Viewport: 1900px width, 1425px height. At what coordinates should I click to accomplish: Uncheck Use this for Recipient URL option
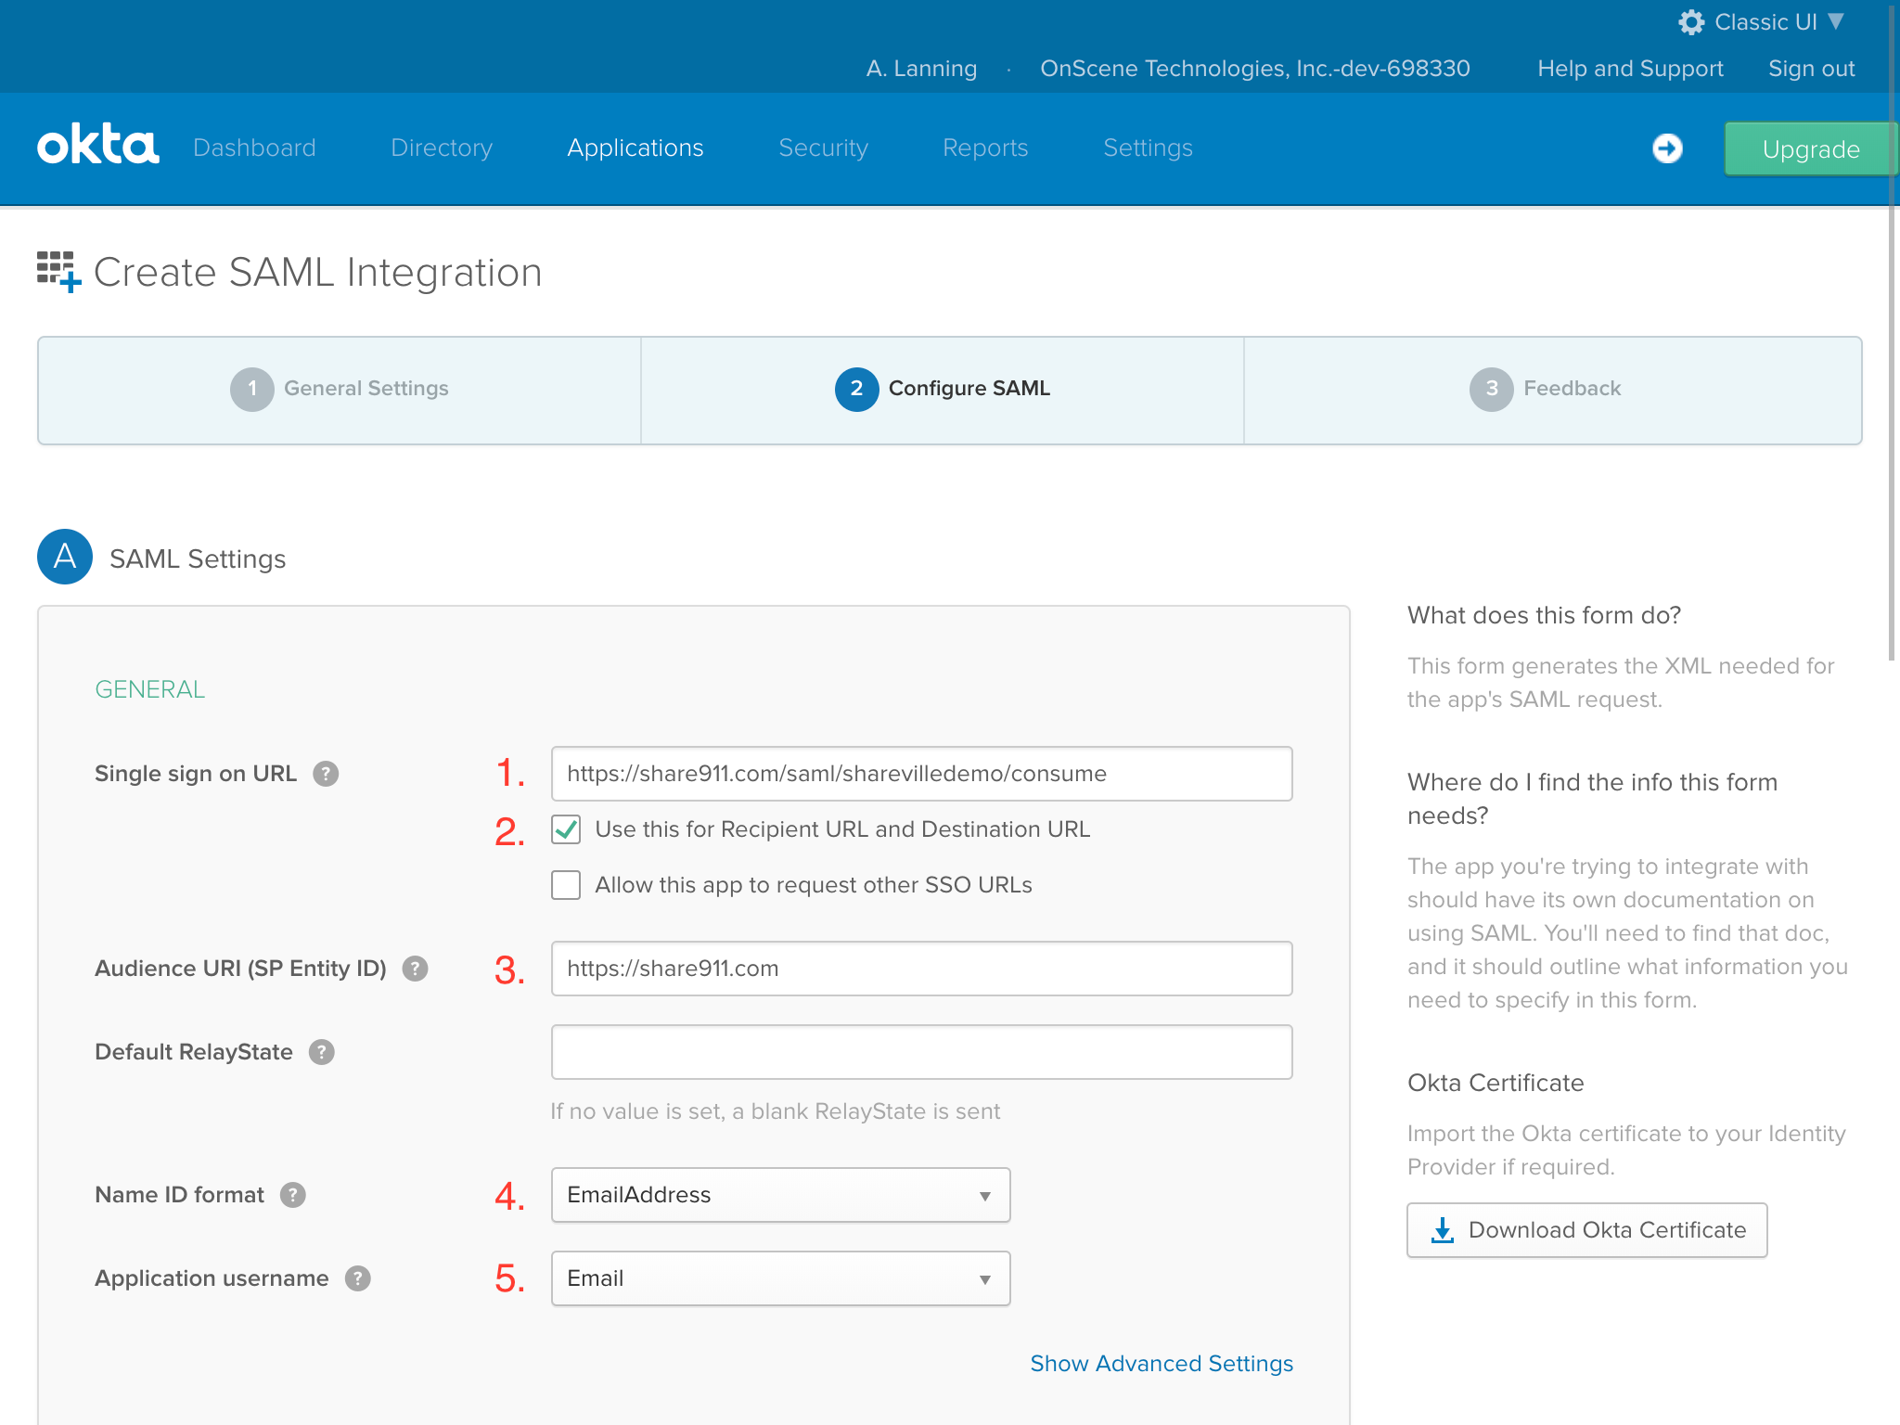(565, 829)
